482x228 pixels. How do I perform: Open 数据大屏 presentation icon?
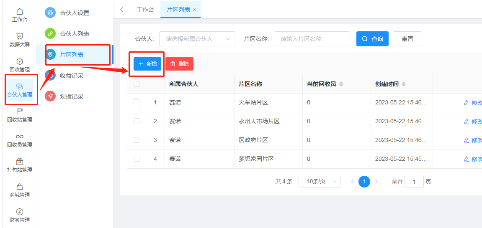(x=20, y=36)
